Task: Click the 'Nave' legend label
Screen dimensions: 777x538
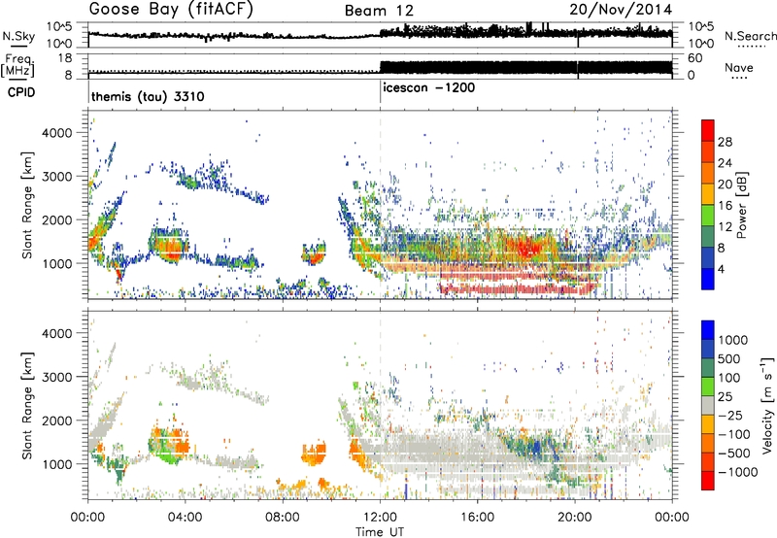Action: 739,68
